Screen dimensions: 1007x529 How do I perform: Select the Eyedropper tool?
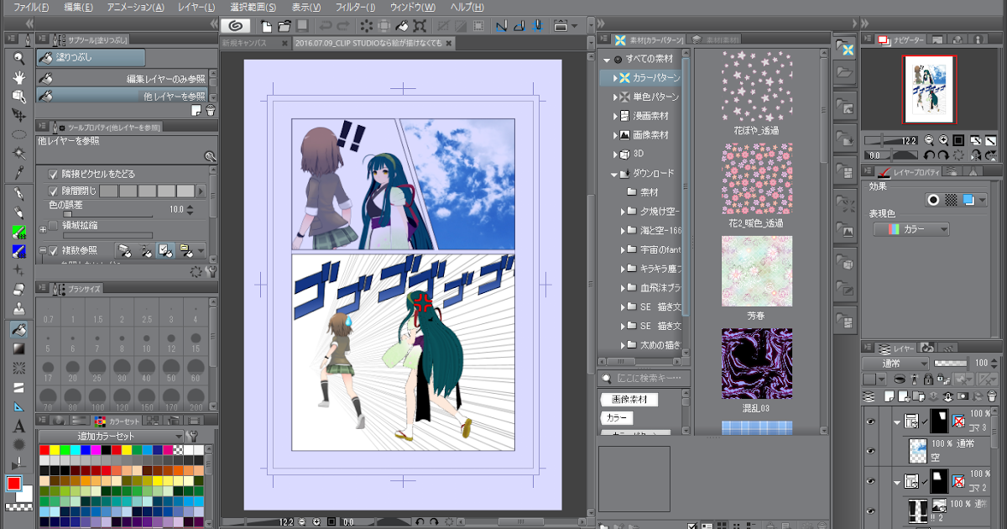coord(18,172)
